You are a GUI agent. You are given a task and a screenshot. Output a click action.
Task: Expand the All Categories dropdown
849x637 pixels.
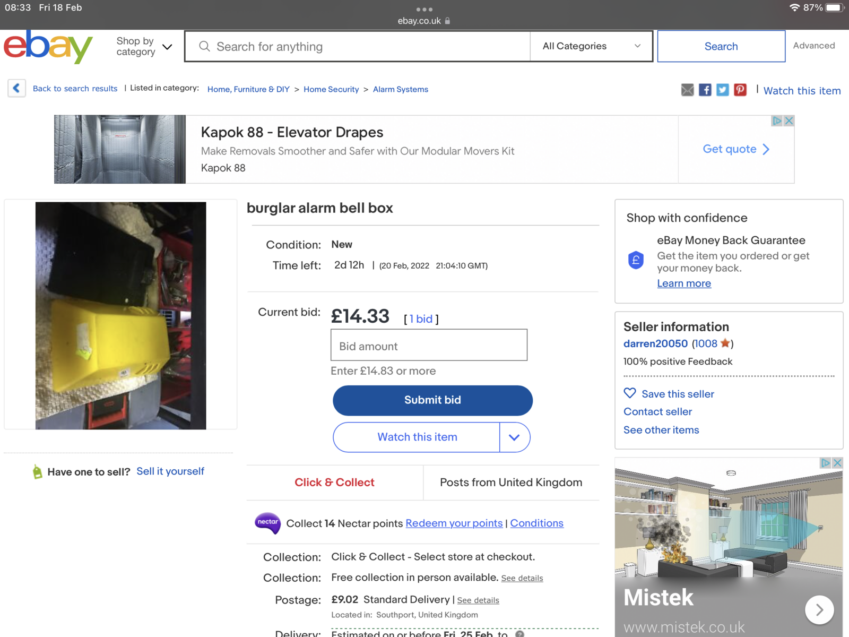[x=591, y=46]
